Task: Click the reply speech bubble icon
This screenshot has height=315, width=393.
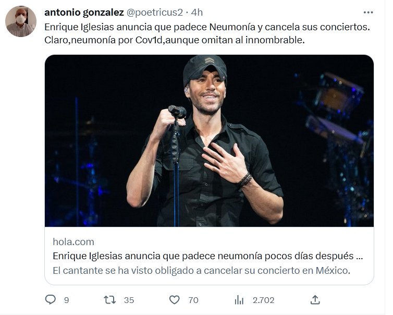Action: click(x=51, y=300)
